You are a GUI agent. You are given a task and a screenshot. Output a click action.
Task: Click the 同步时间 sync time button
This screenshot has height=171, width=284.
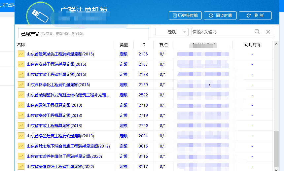point(220,16)
